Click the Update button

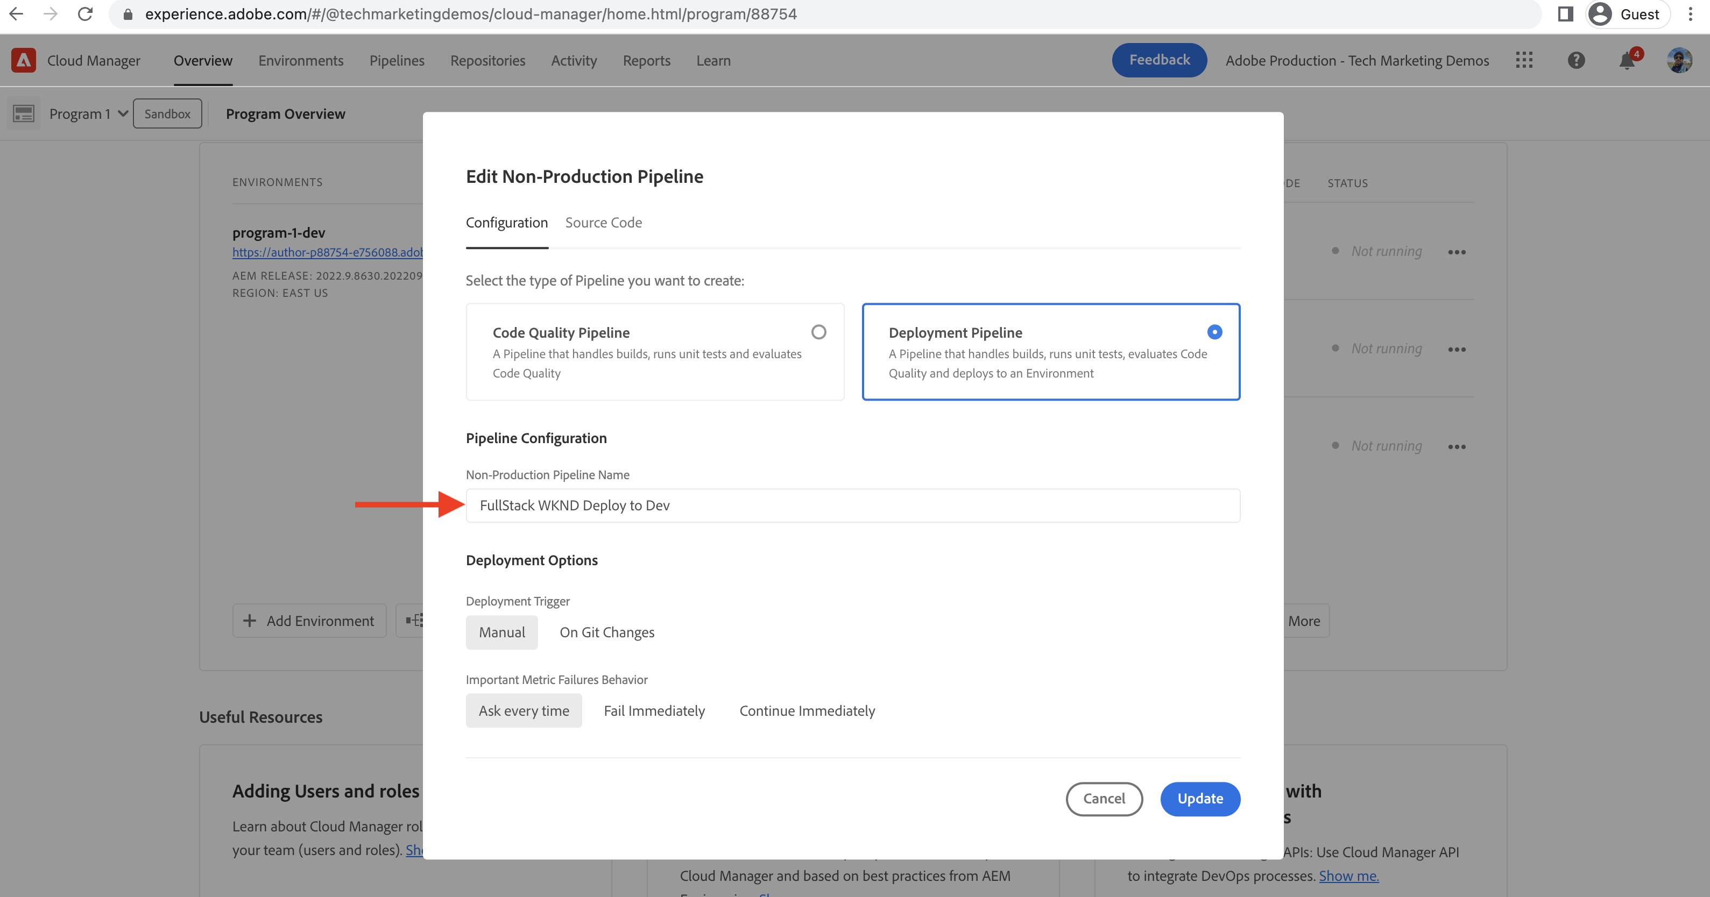[1199, 799]
